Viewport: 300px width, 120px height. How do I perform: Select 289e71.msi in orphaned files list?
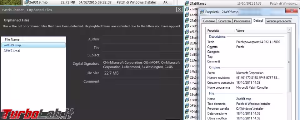33,51
